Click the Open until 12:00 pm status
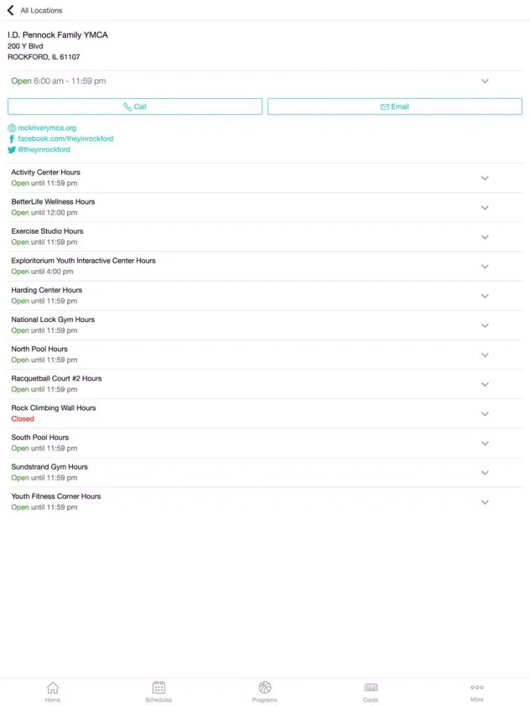The height and width of the screenshot is (706, 530). [44, 213]
